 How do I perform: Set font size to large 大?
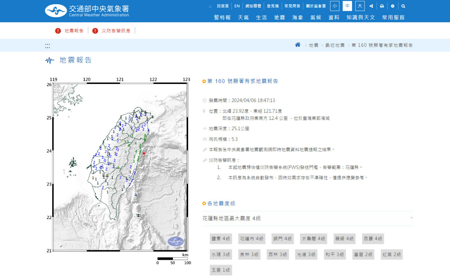tap(360, 6)
